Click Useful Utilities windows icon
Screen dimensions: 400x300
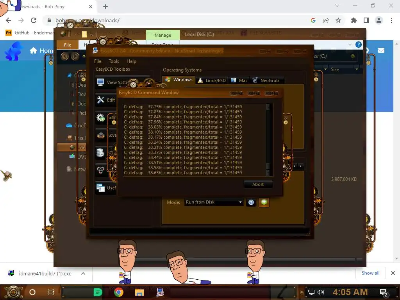coord(100,188)
